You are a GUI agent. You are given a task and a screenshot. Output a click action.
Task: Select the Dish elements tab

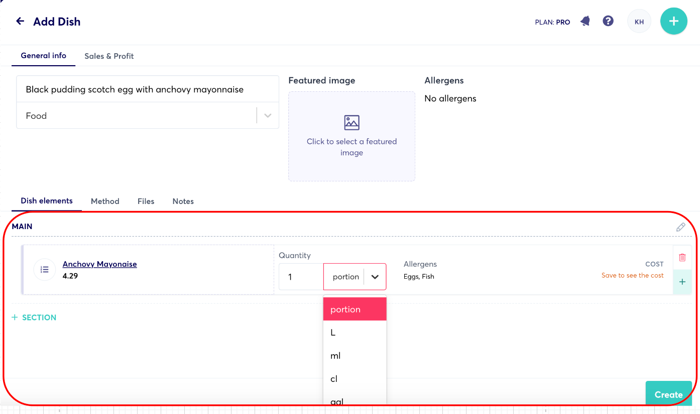47,201
